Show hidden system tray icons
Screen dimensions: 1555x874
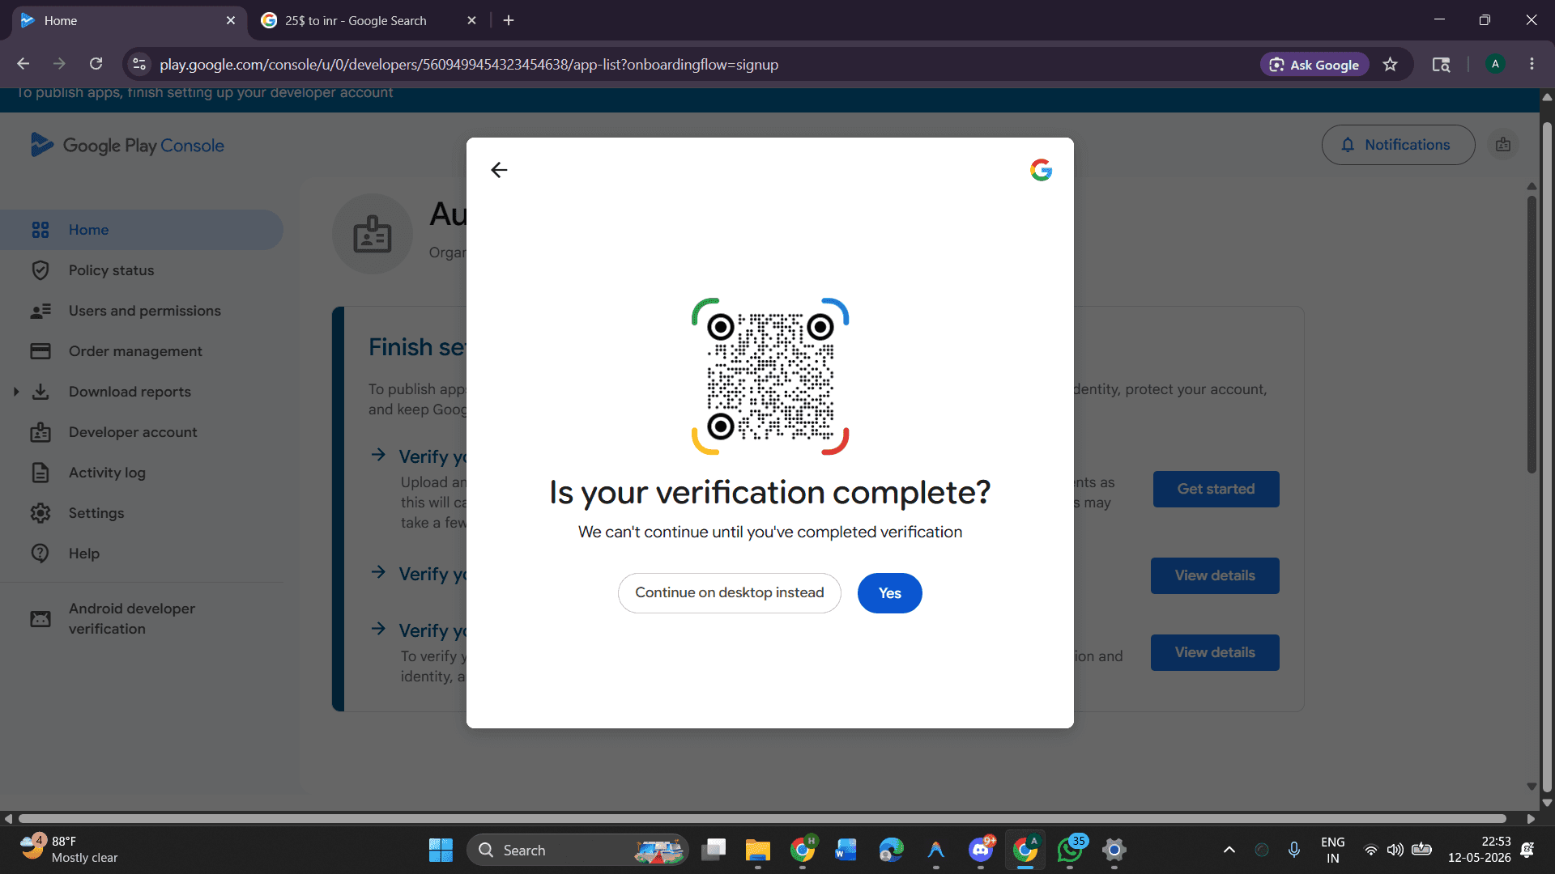tap(1229, 850)
